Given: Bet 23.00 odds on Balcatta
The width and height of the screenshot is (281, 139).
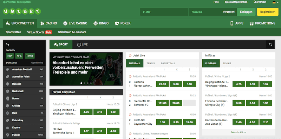Looking at the screenshot, I should (162, 84).
